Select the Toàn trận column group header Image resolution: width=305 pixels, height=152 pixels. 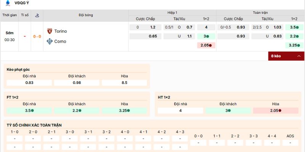260,13
